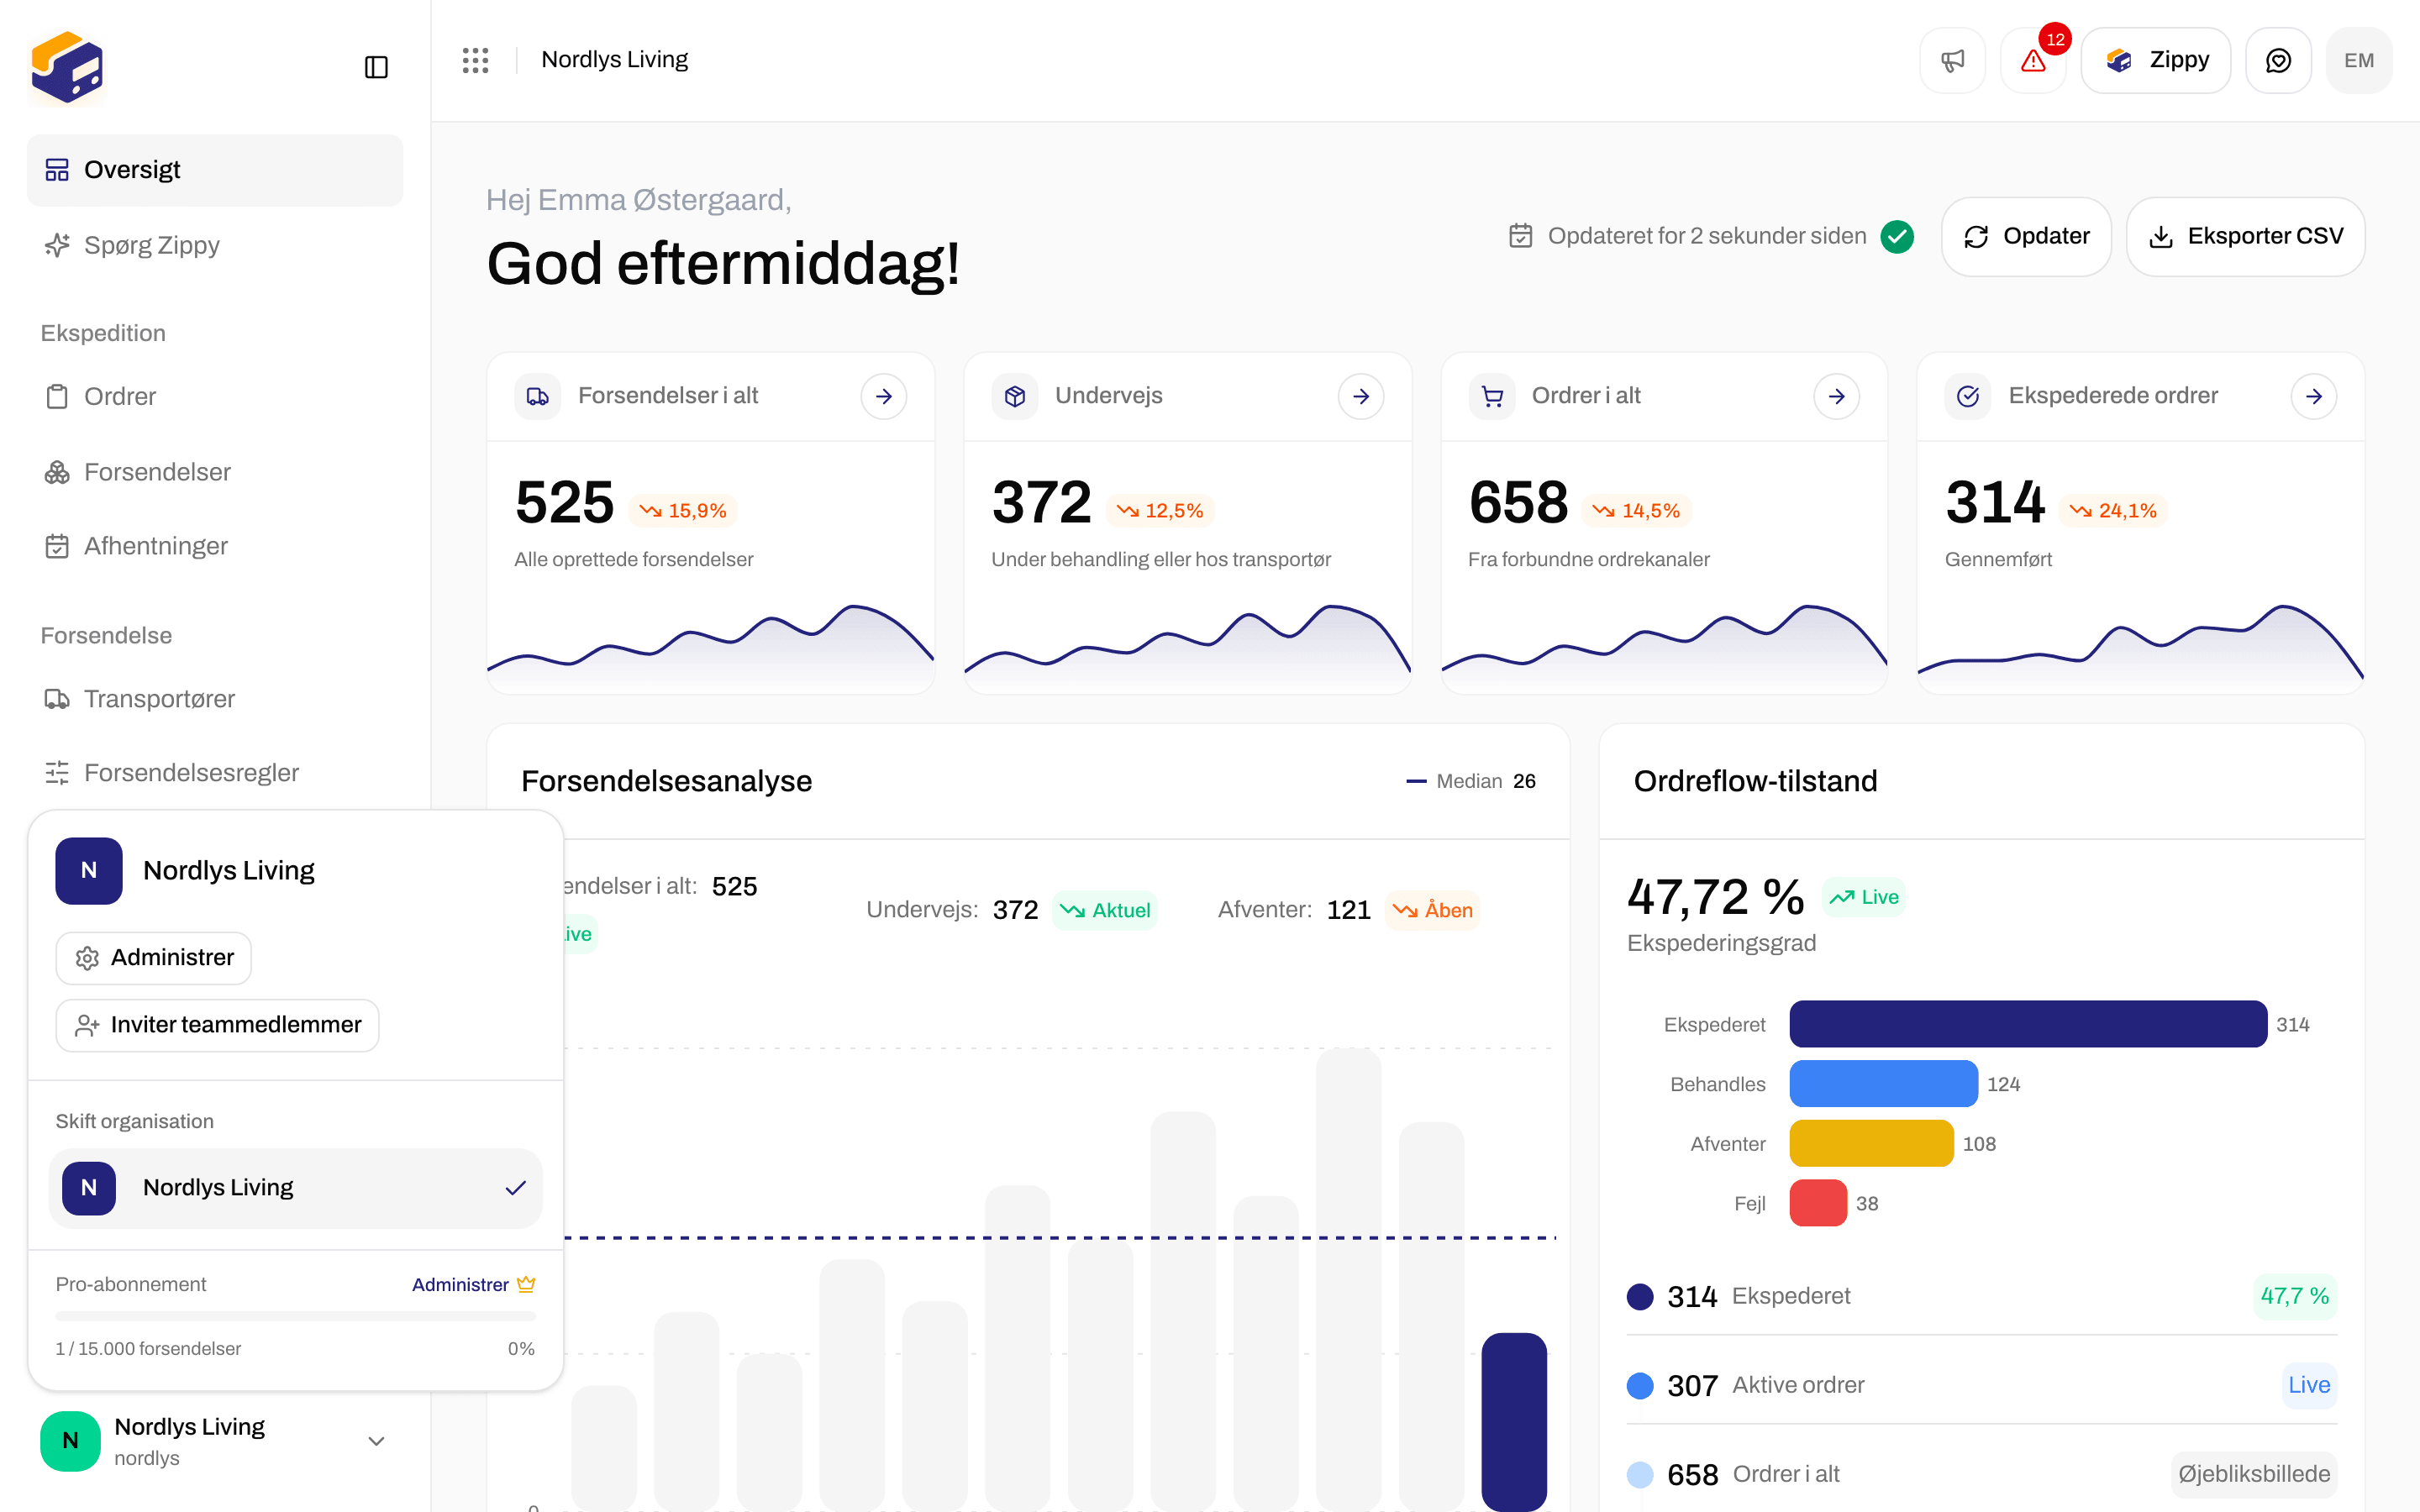This screenshot has width=2420, height=1512.
Task: Collapse the Nordlys Living organisation switcher chevron
Action: click(x=376, y=1441)
